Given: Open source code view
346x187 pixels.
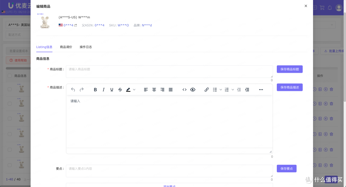Looking at the screenshot, I should (185, 89).
